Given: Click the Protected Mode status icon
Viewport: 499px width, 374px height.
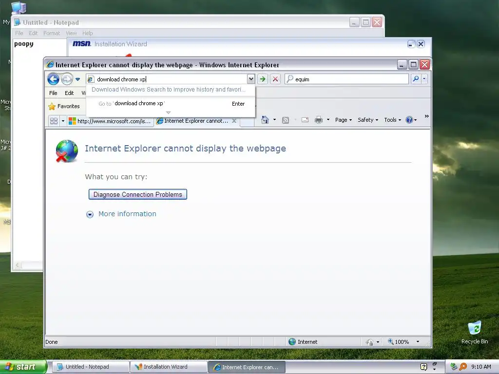Looking at the screenshot, I should tap(369, 342).
